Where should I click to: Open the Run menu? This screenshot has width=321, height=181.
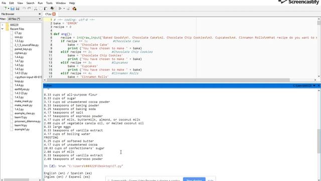pyautogui.click(x=40, y=3)
